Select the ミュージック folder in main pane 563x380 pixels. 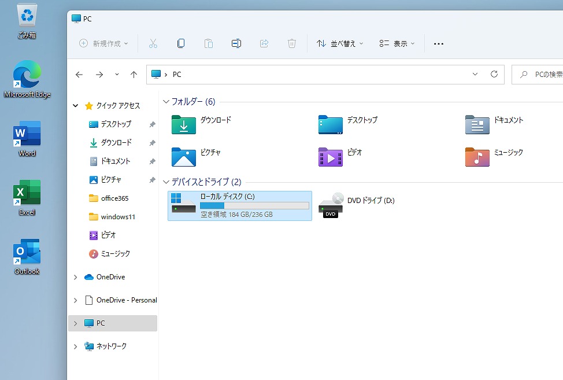tap(494, 157)
